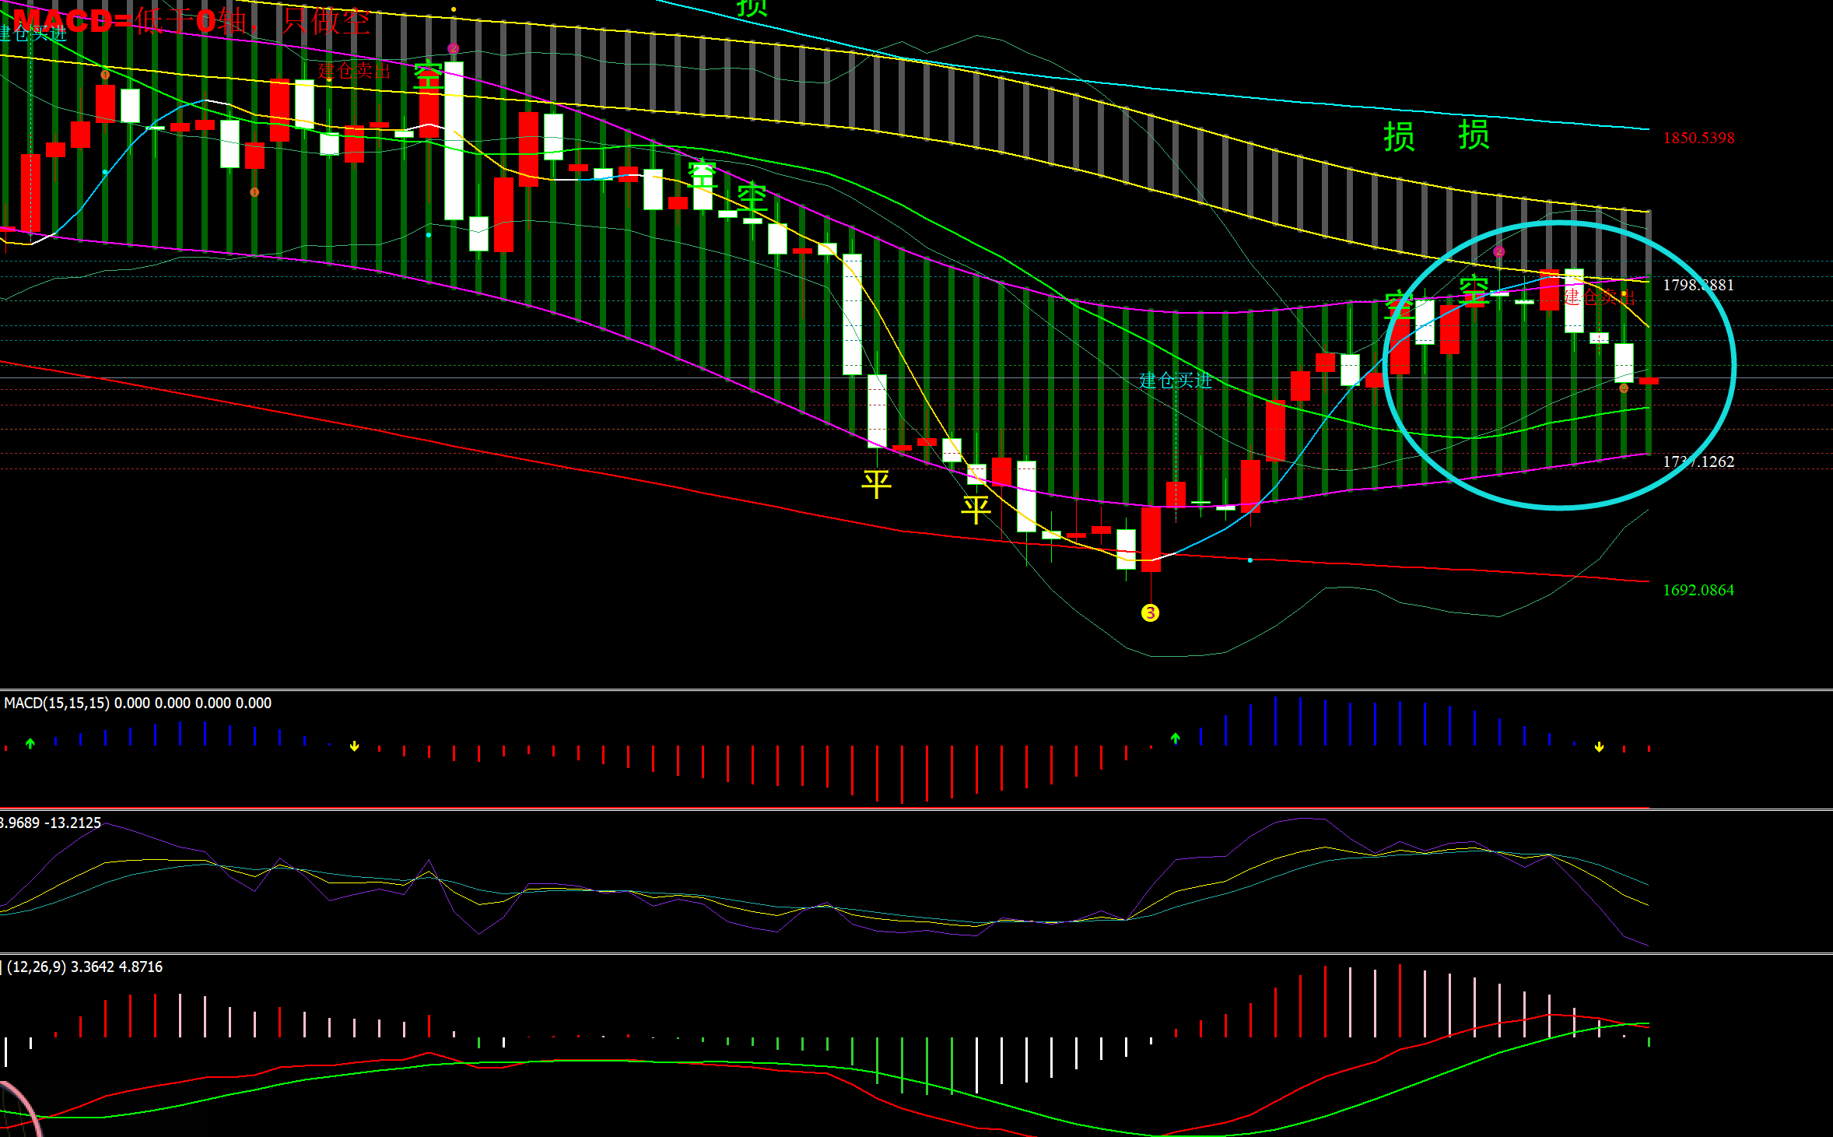The image size is (1833, 1137).
Task: Click the leftmost yellow 平 close-position marker
Action: pos(876,483)
